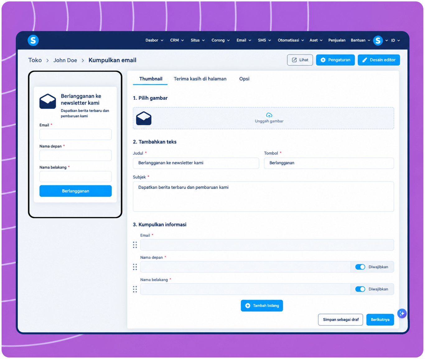Expand the SMS menu
425x359 pixels.
[x=264, y=40]
